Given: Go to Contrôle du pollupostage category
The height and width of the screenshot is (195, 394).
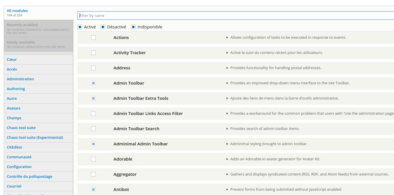Looking at the screenshot, I should coord(30,176).
